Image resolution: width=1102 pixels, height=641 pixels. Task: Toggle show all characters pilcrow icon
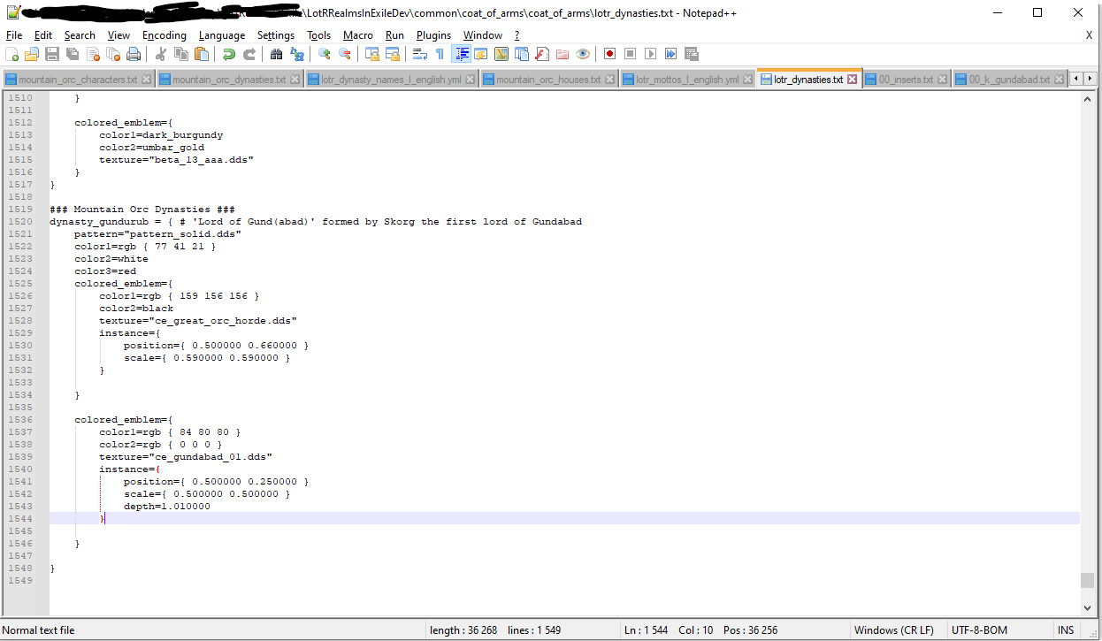(x=440, y=54)
